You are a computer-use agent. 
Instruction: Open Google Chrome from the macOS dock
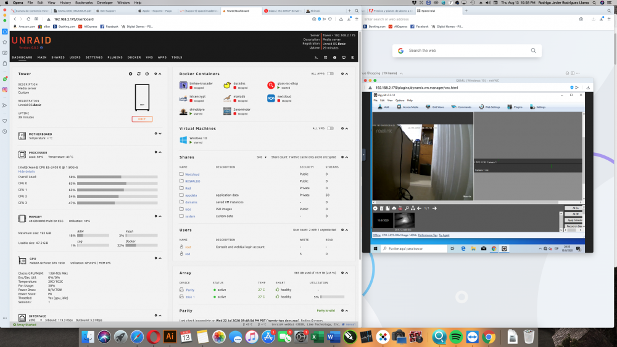click(489, 337)
